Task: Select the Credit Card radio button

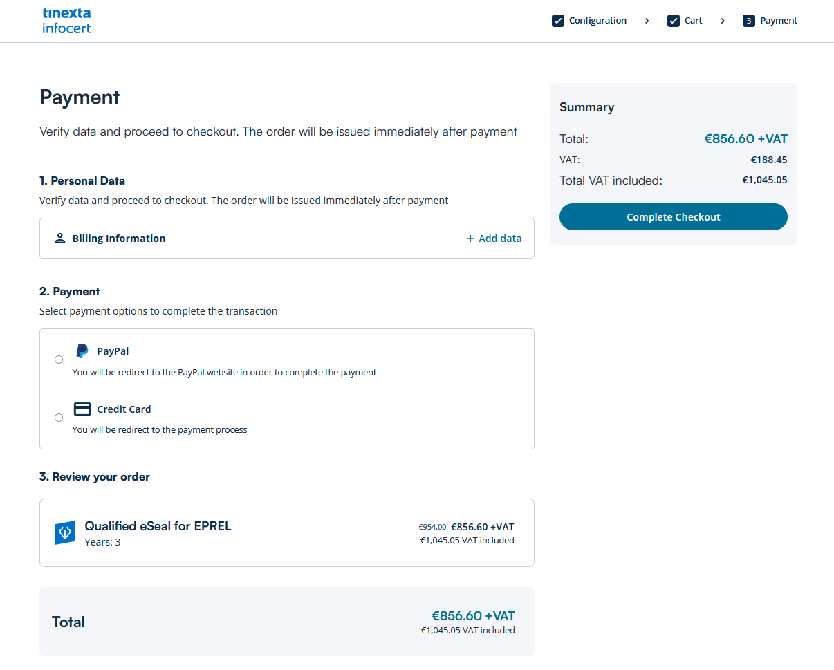Action: pyautogui.click(x=59, y=418)
